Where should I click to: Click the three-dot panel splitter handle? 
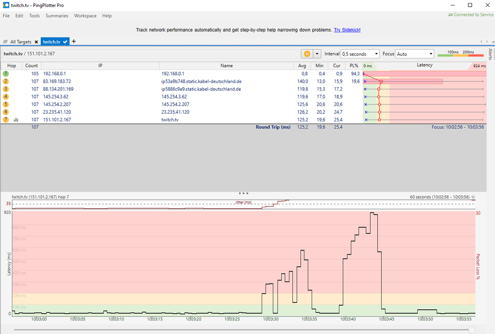[x=243, y=193]
